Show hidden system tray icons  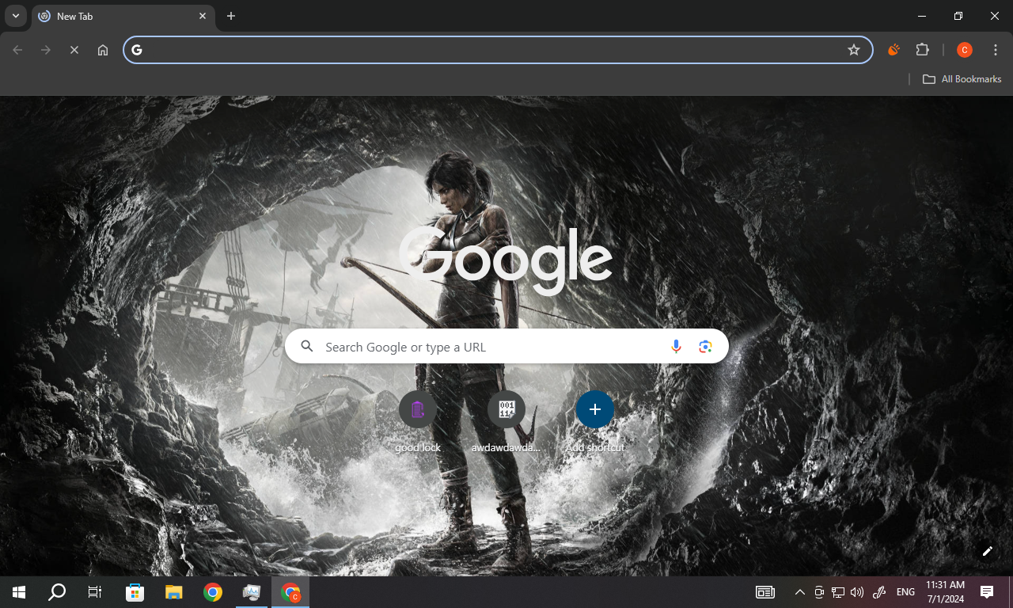click(x=799, y=592)
